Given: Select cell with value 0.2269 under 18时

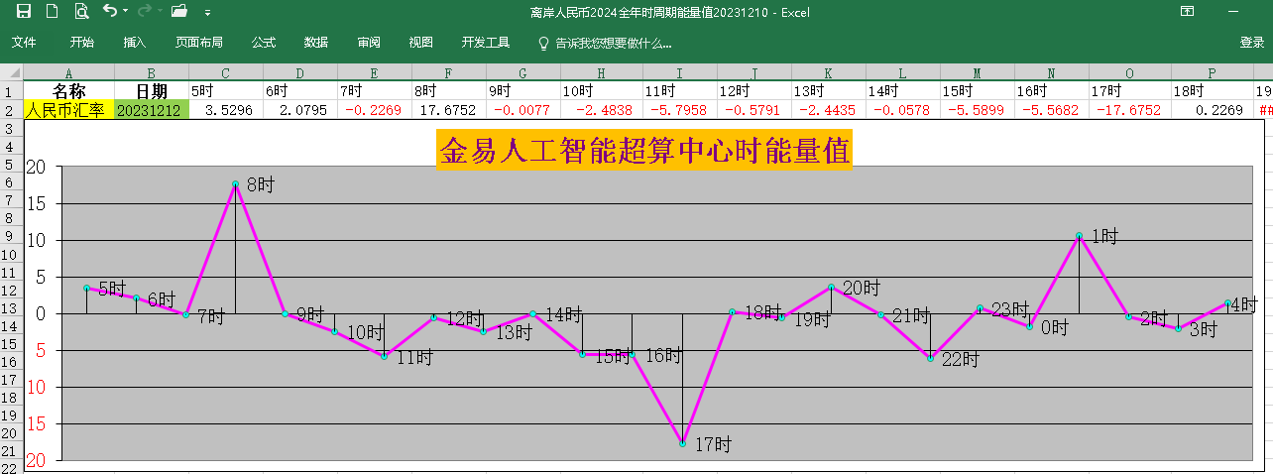Looking at the screenshot, I should tap(1212, 110).
